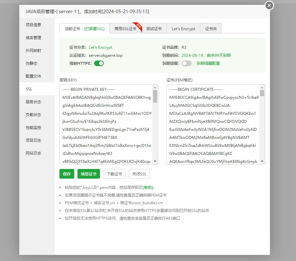The image size is (296, 261).
Task: Switch to the Let's Encrypt tab
Action: [x=183, y=29]
